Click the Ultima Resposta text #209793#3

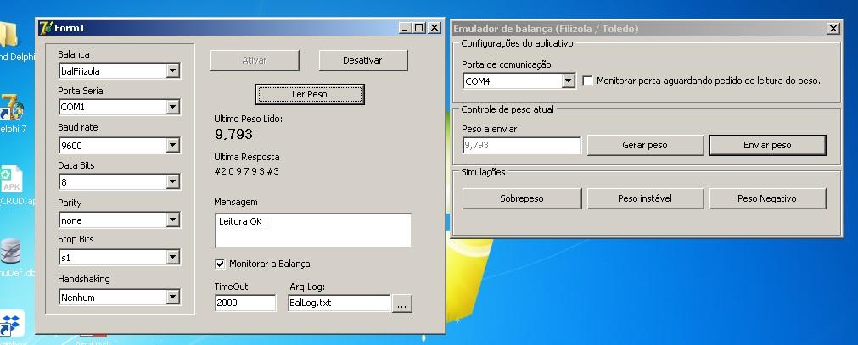click(247, 172)
